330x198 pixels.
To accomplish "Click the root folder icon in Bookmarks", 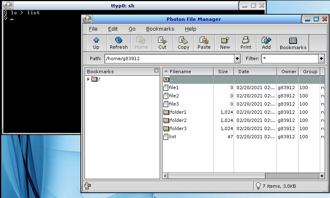I will pyautogui.click(x=94, y=79).
